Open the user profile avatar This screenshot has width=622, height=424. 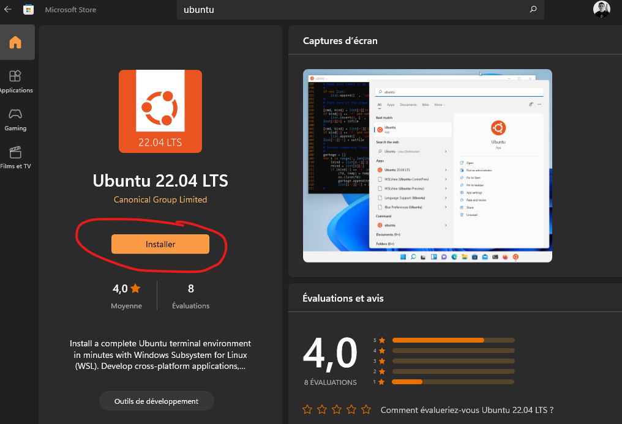pyautogui.click(x=601, y=9)
